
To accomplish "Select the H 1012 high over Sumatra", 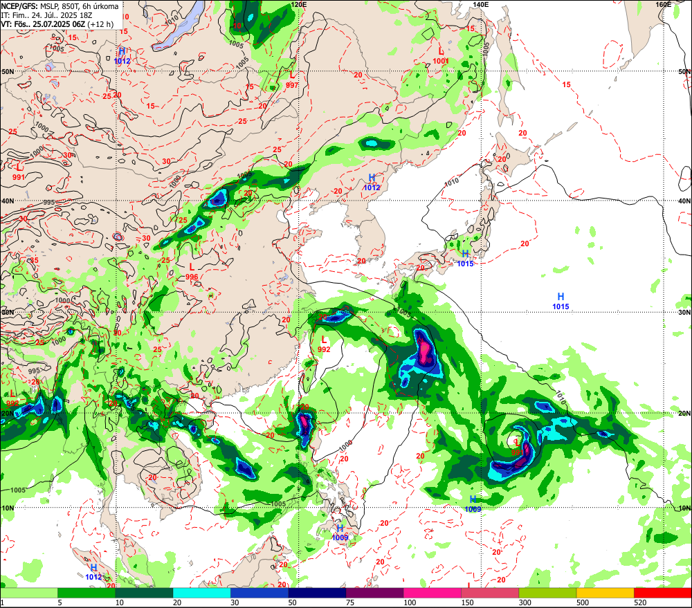I will tap(93, 572).
